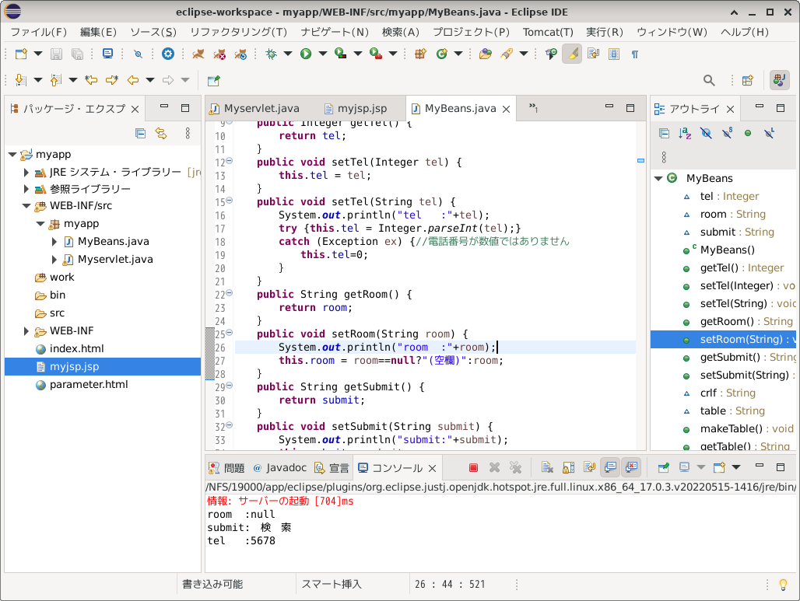
Task: Toggle Hide Fields in Outline
Action: [x=706, y=134]
